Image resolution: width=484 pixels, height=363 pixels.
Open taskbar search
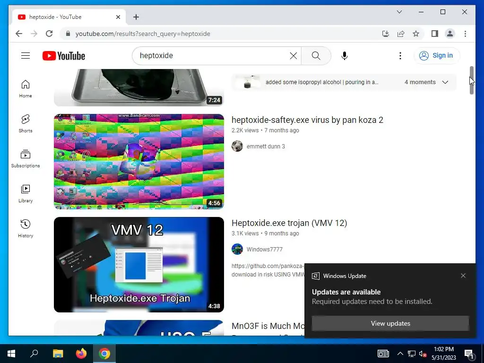pos(34,354)
